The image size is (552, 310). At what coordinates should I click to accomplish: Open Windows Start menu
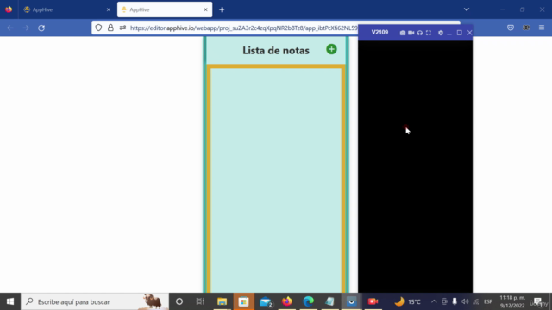(x=10, y=301)
